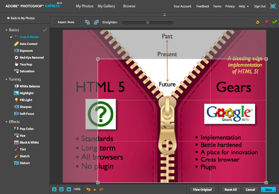Open the Soft Focus icon
The width and height of the screenshot is (279, 194).
click(16, 113)
